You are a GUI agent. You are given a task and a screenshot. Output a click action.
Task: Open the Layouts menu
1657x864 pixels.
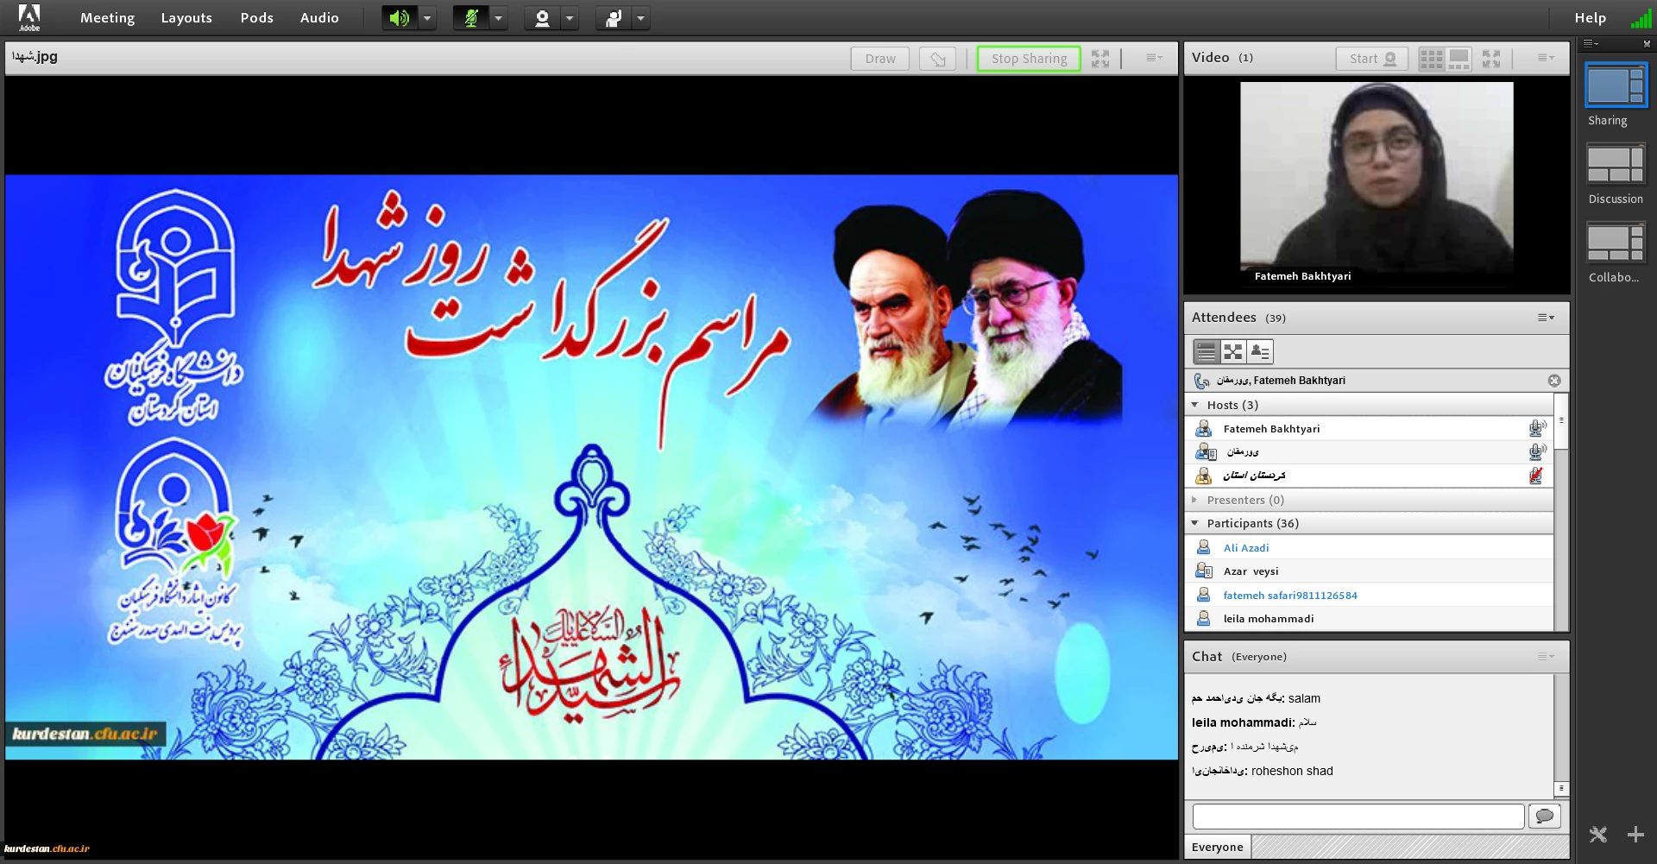coord(186,18)
